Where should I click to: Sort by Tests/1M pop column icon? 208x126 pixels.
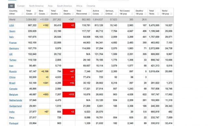pyautogui.click(x=171, y=14)
